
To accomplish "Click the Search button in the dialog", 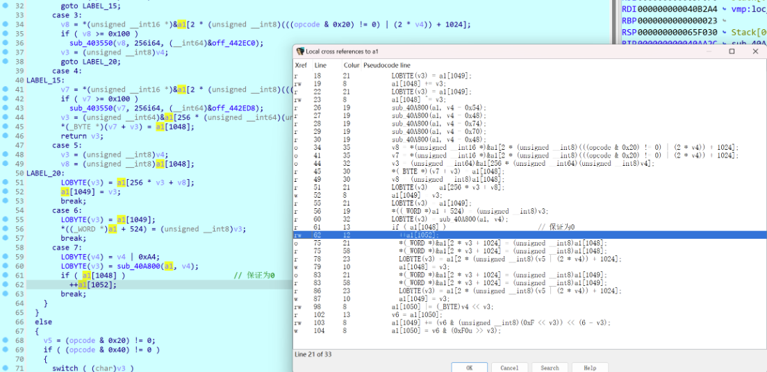I will click(550, 368).
